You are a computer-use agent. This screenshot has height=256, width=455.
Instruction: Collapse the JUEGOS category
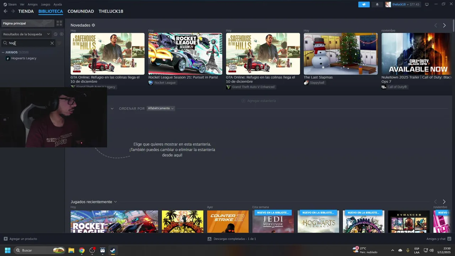3,52
